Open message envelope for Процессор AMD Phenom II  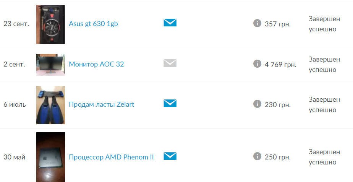[170, 156]
